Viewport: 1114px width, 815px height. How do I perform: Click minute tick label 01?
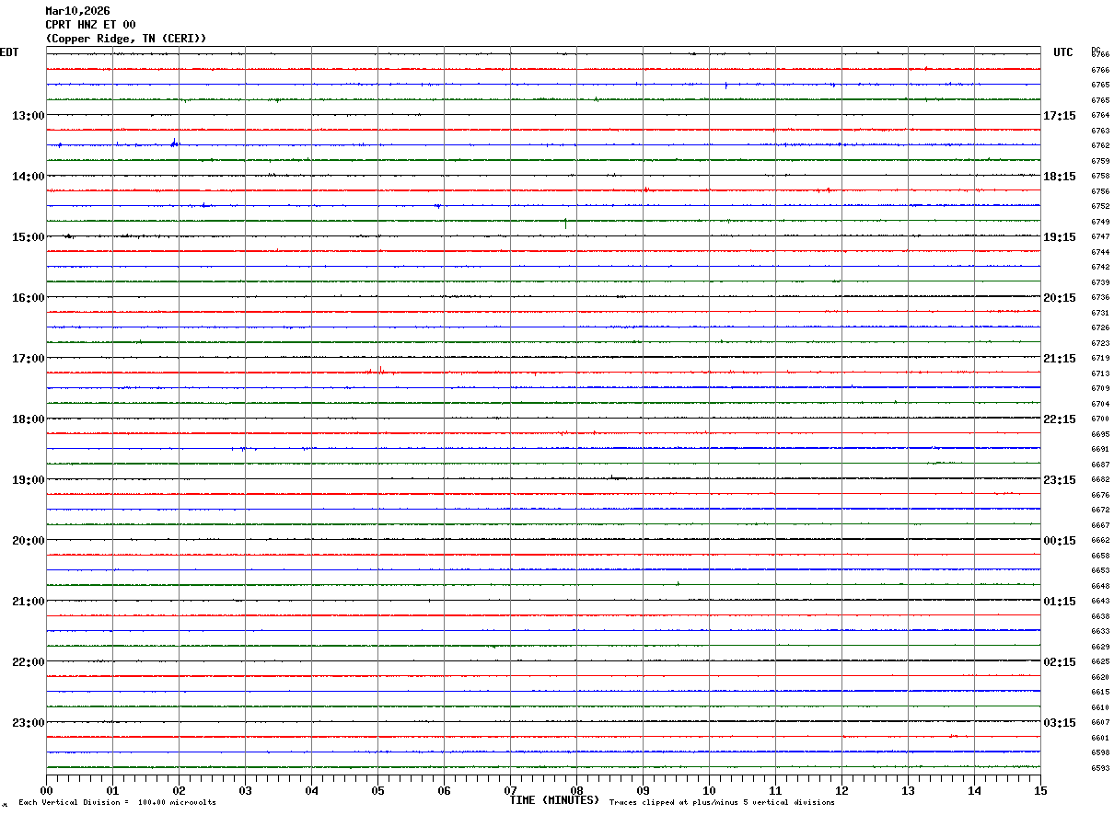112,790
